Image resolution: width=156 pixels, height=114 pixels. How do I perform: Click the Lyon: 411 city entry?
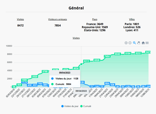pyautogui.click(x=132, y=30)
